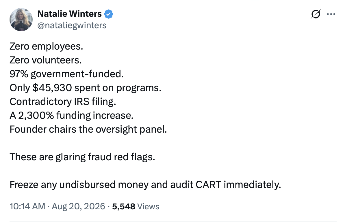Click the word 'immediately' ending the post
The image size is (345, 222).
252,185
